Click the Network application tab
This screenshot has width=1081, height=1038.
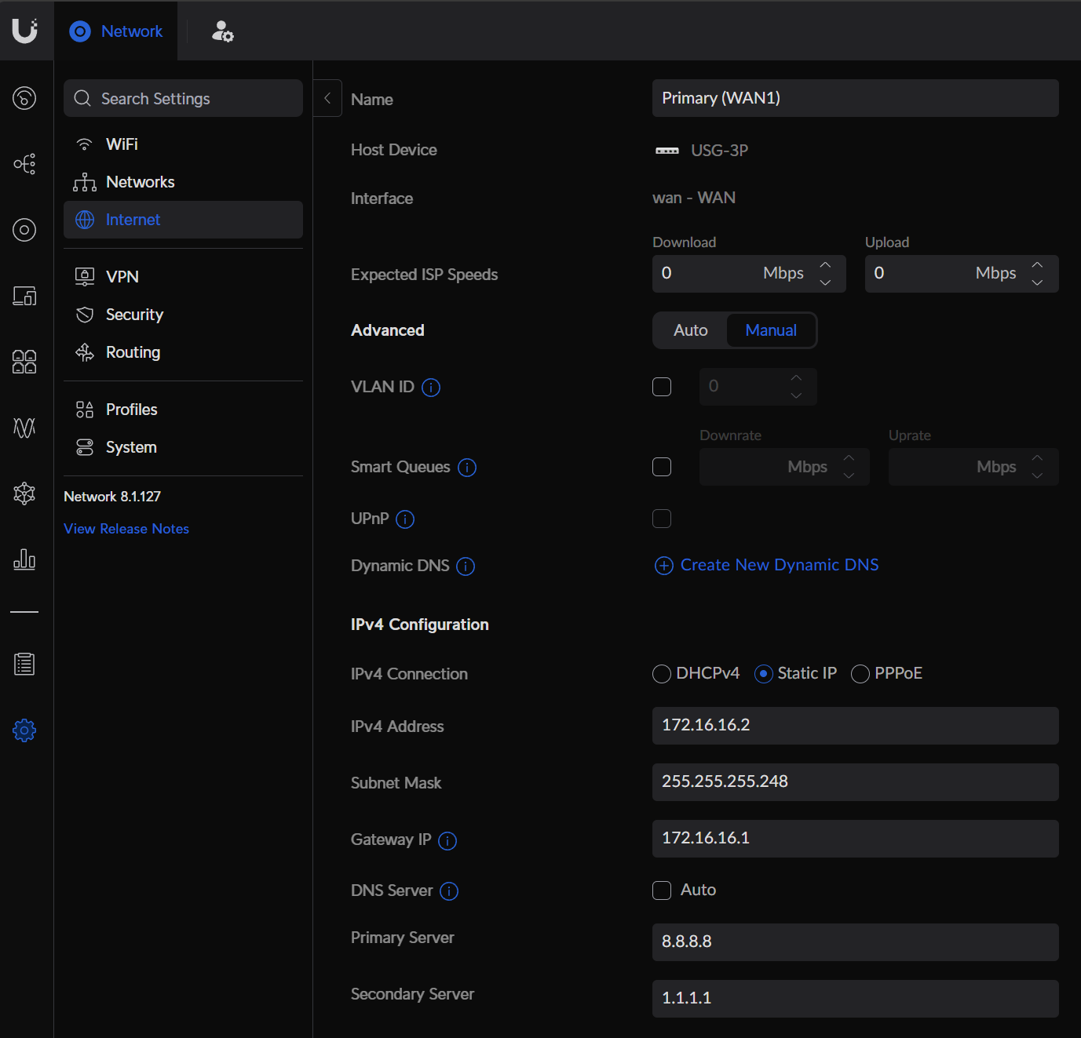(x=116, y=31)
